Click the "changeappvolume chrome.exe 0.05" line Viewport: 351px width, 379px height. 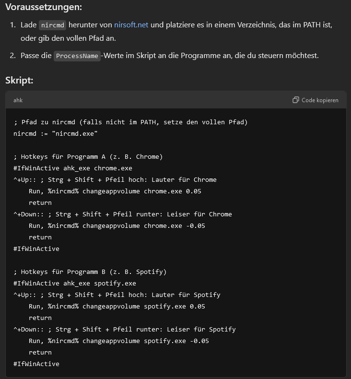115,191
